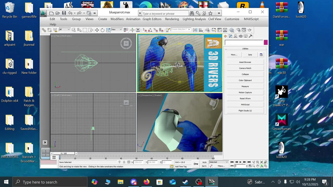Click the Asset Browser utility button

245,62
